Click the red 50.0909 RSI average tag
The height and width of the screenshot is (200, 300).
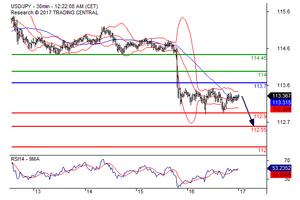coord(281,175)
